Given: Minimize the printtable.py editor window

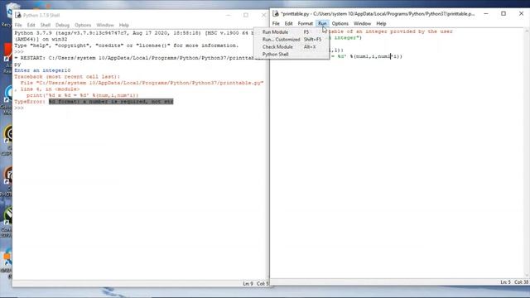Looking at the screenshot, I should pyautogui.click(x=486, y=13).
